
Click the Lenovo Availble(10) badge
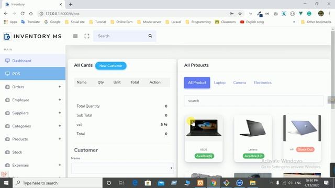[253, 156]
